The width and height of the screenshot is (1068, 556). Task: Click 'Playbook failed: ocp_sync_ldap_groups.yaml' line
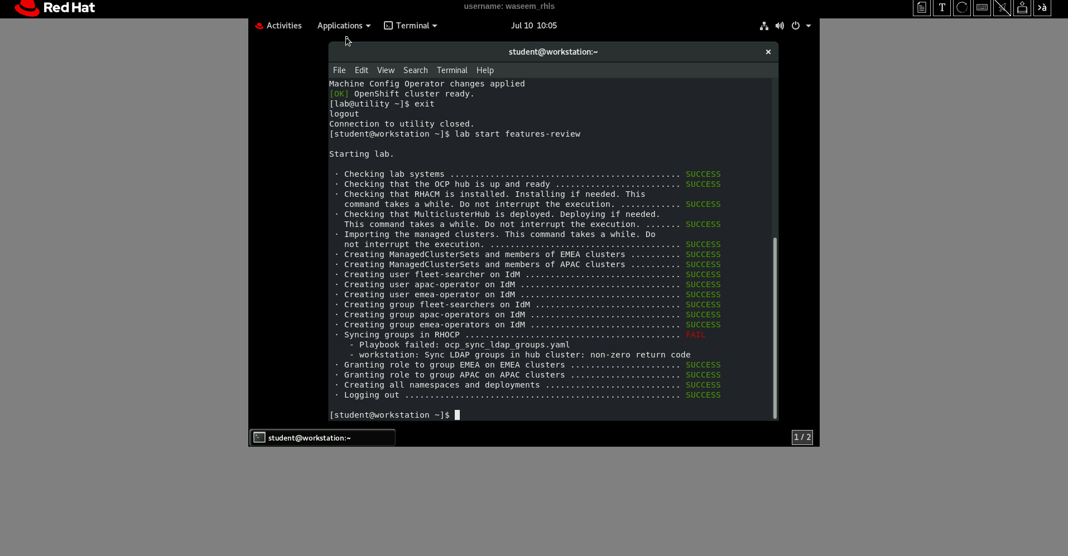pyautogui.click(x=464, y=345)
